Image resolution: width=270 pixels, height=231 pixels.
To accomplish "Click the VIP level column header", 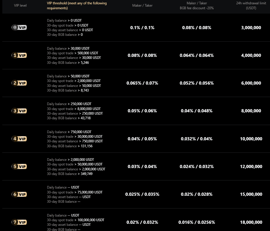I will 20,5.
